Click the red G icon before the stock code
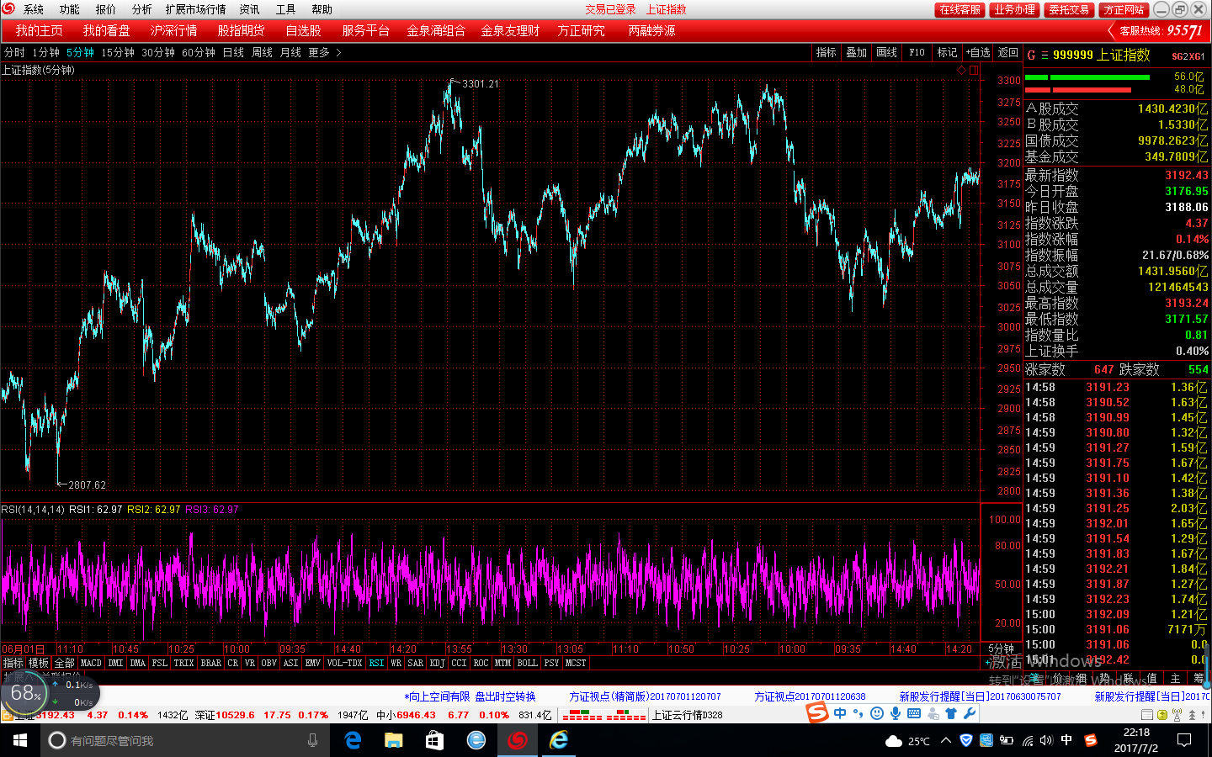Image resolution: width=1212 pixels, height=757 pixels. pos(1031,55)
